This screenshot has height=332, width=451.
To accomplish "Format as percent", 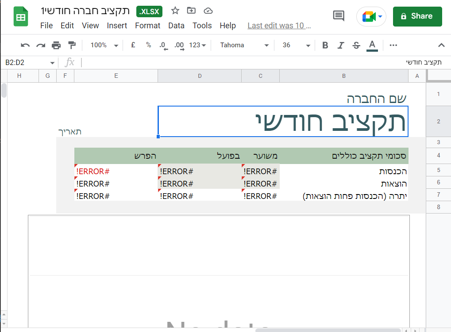I will coord(148,45).
